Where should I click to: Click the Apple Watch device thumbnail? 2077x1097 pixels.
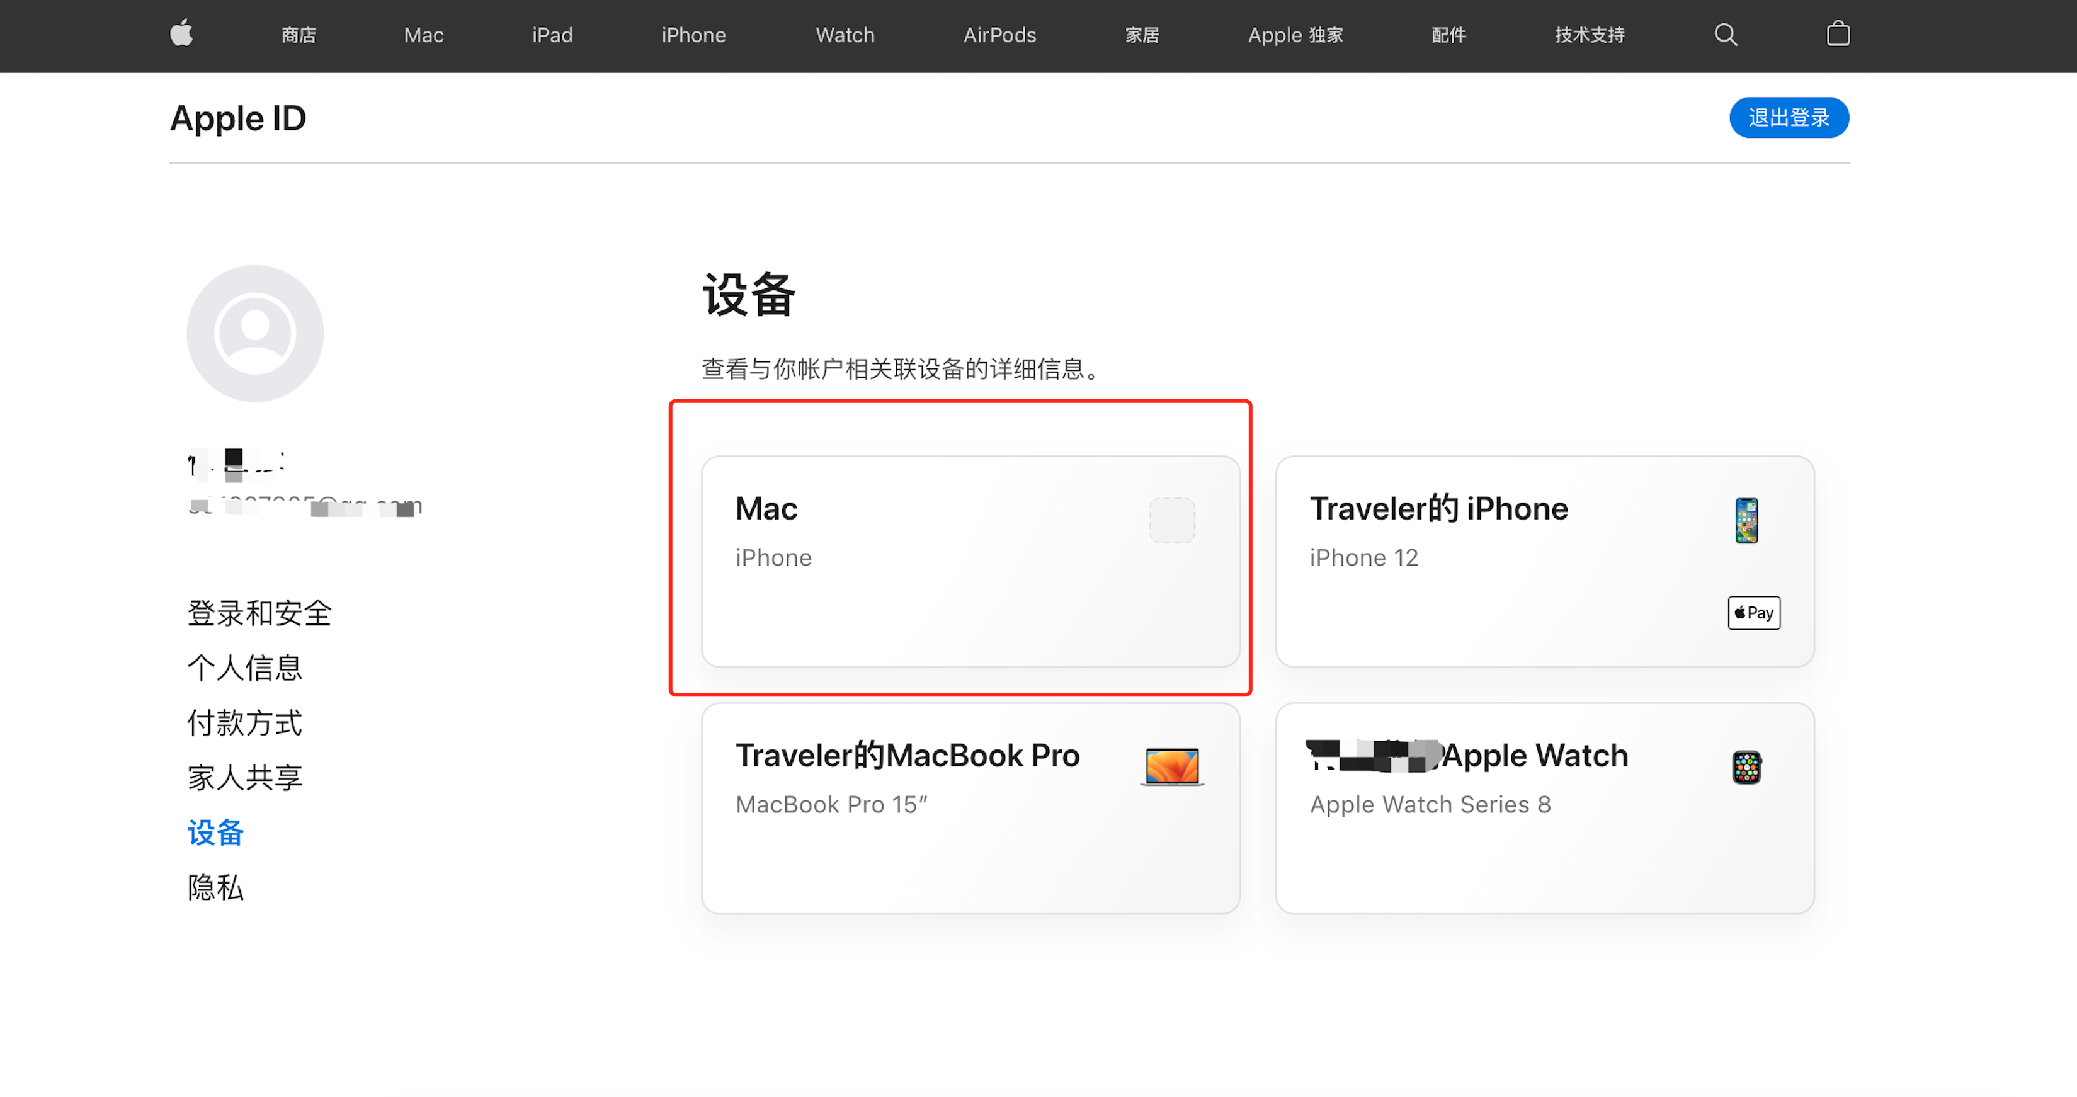(x=1746, y=766)
